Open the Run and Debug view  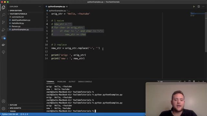[4, 30]
